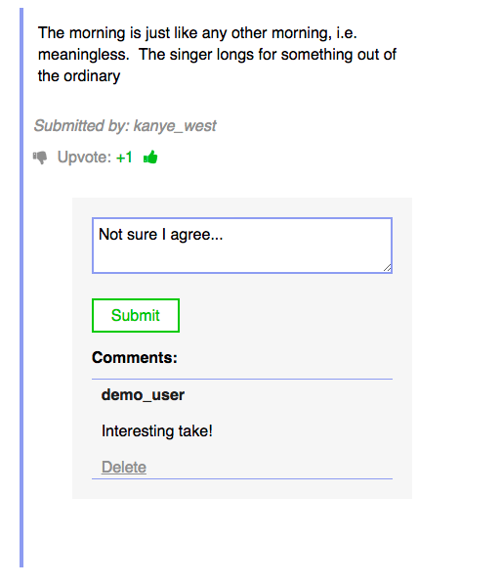502x586 pixels.
Task: Click the blue vertical bar beside the annotation
Action: click(x=21, y=288)
